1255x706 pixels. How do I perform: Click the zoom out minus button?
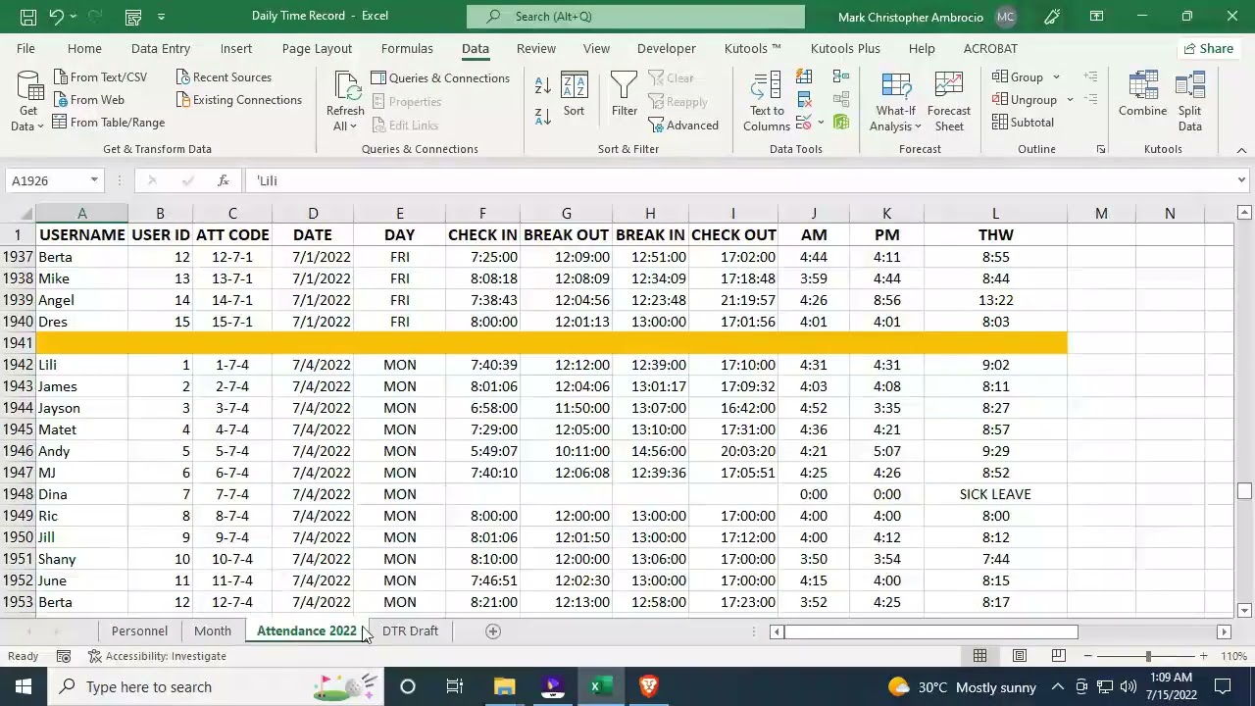1088,656
